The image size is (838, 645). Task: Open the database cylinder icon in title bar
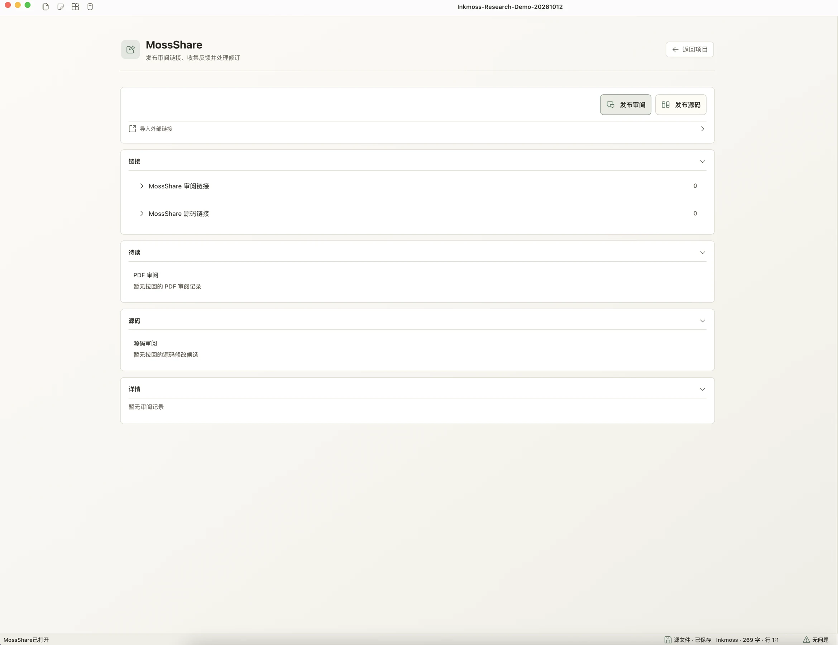pyautogui.click(x=90, y=6)
